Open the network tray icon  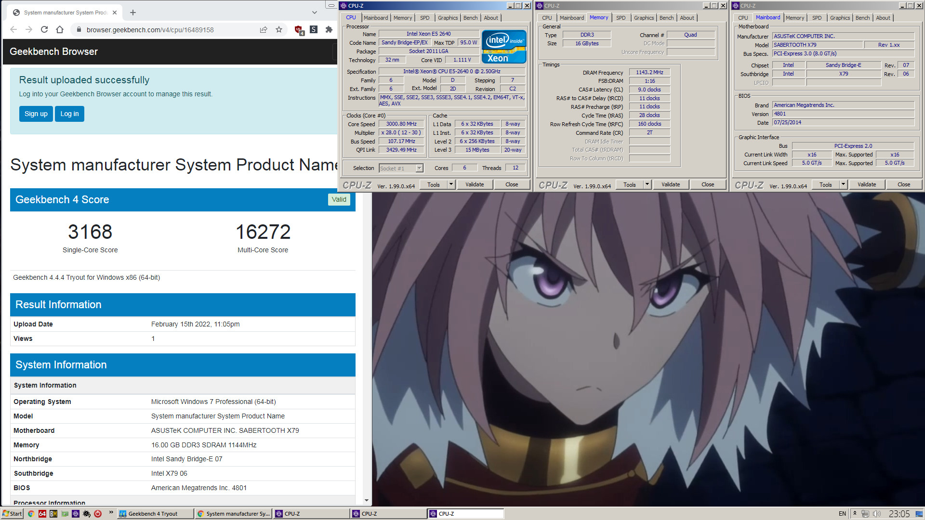coord(865,514)
